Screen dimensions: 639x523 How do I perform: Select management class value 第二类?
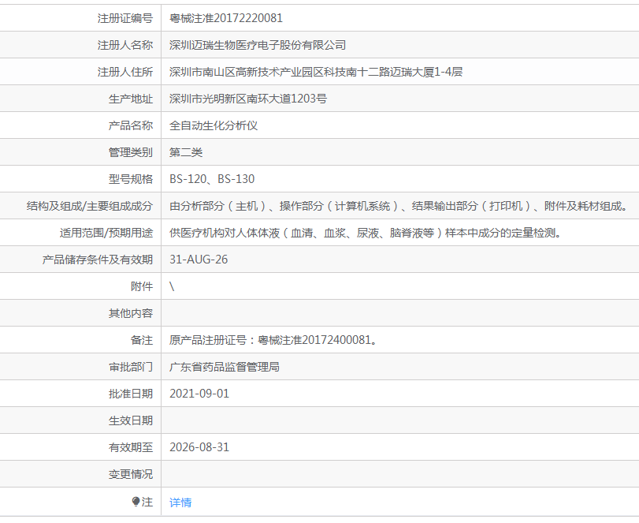[186, 152]
